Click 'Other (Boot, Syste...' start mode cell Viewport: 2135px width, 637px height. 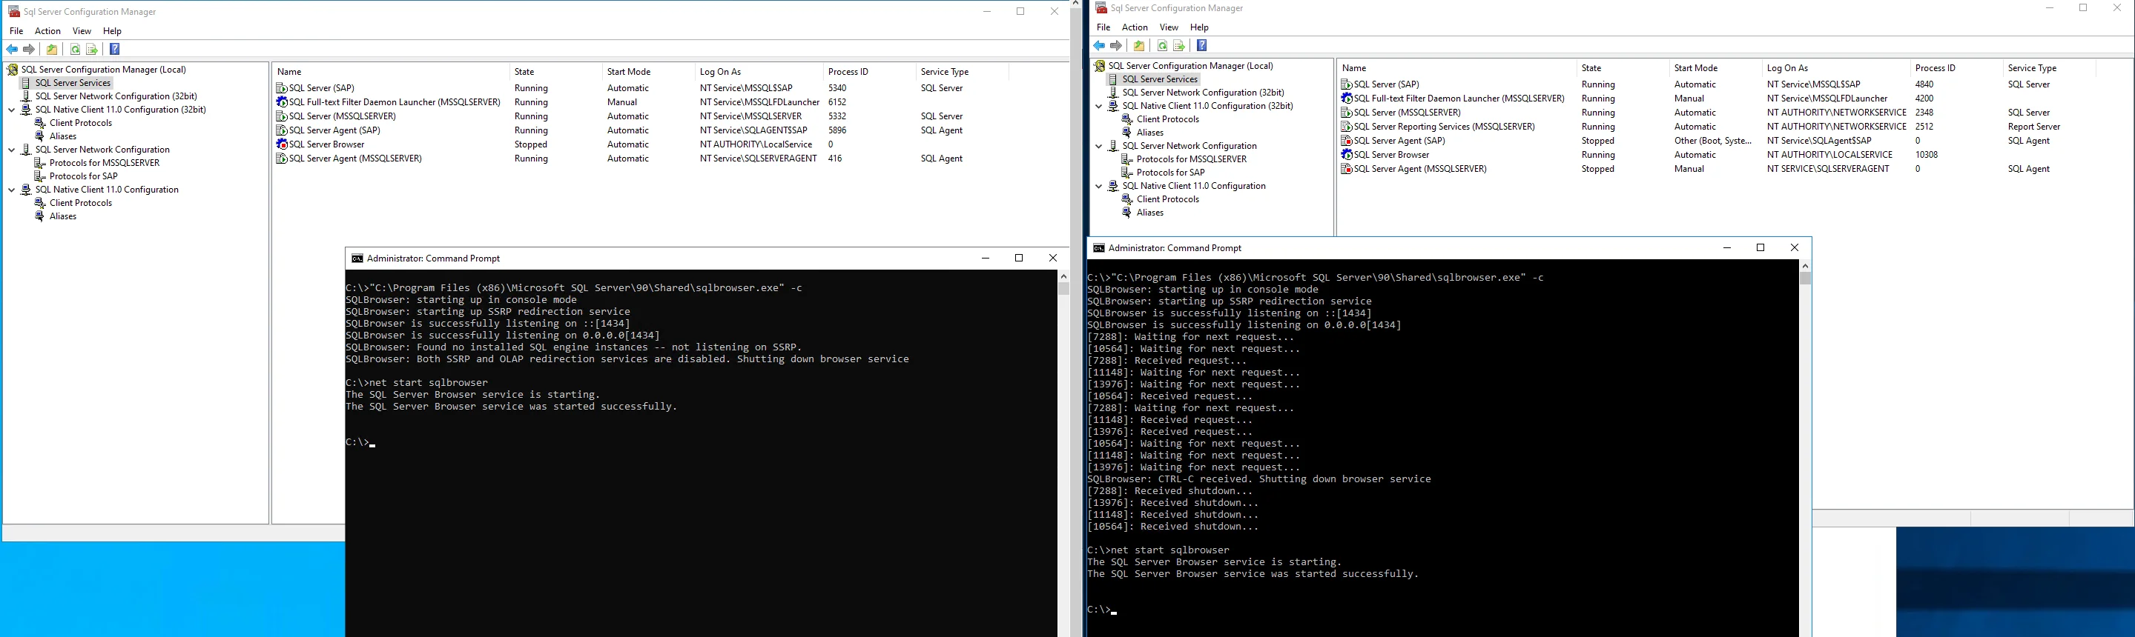[1713, 141]
